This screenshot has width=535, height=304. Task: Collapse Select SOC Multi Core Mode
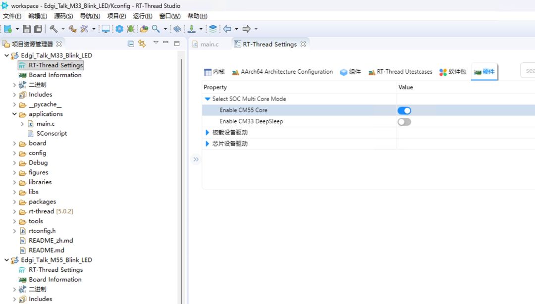click(x=208, y=99)
